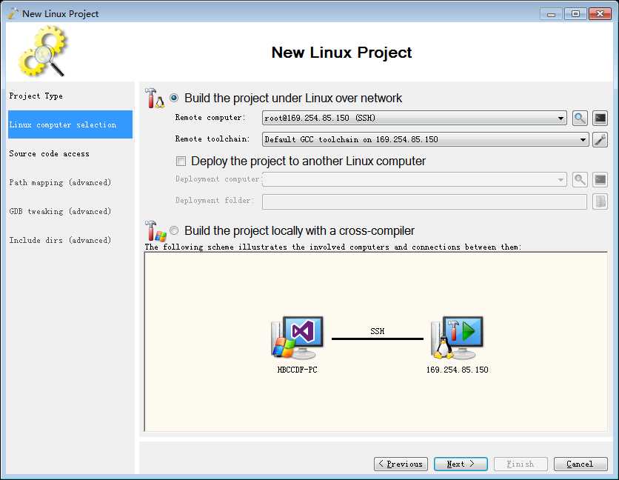
Task: Click the Remote computer label
Action: (x=210, y=117)
